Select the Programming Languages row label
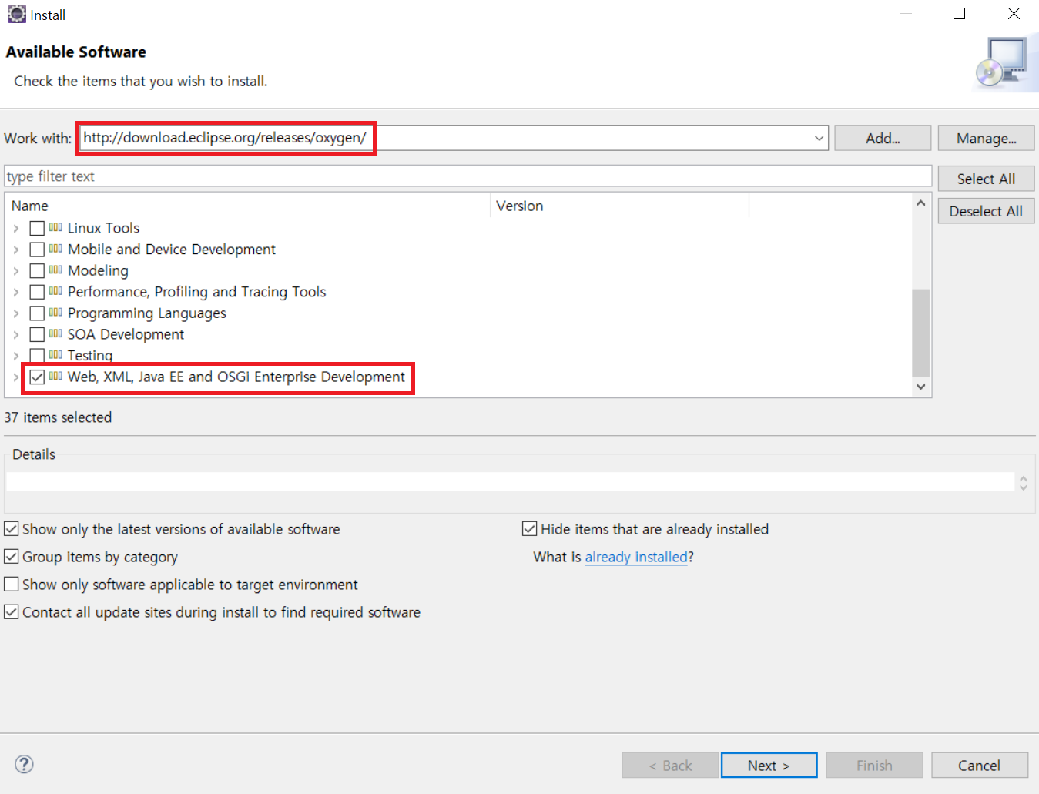The width and height of the screenshot is (1039, 794). tap(147, 313)
